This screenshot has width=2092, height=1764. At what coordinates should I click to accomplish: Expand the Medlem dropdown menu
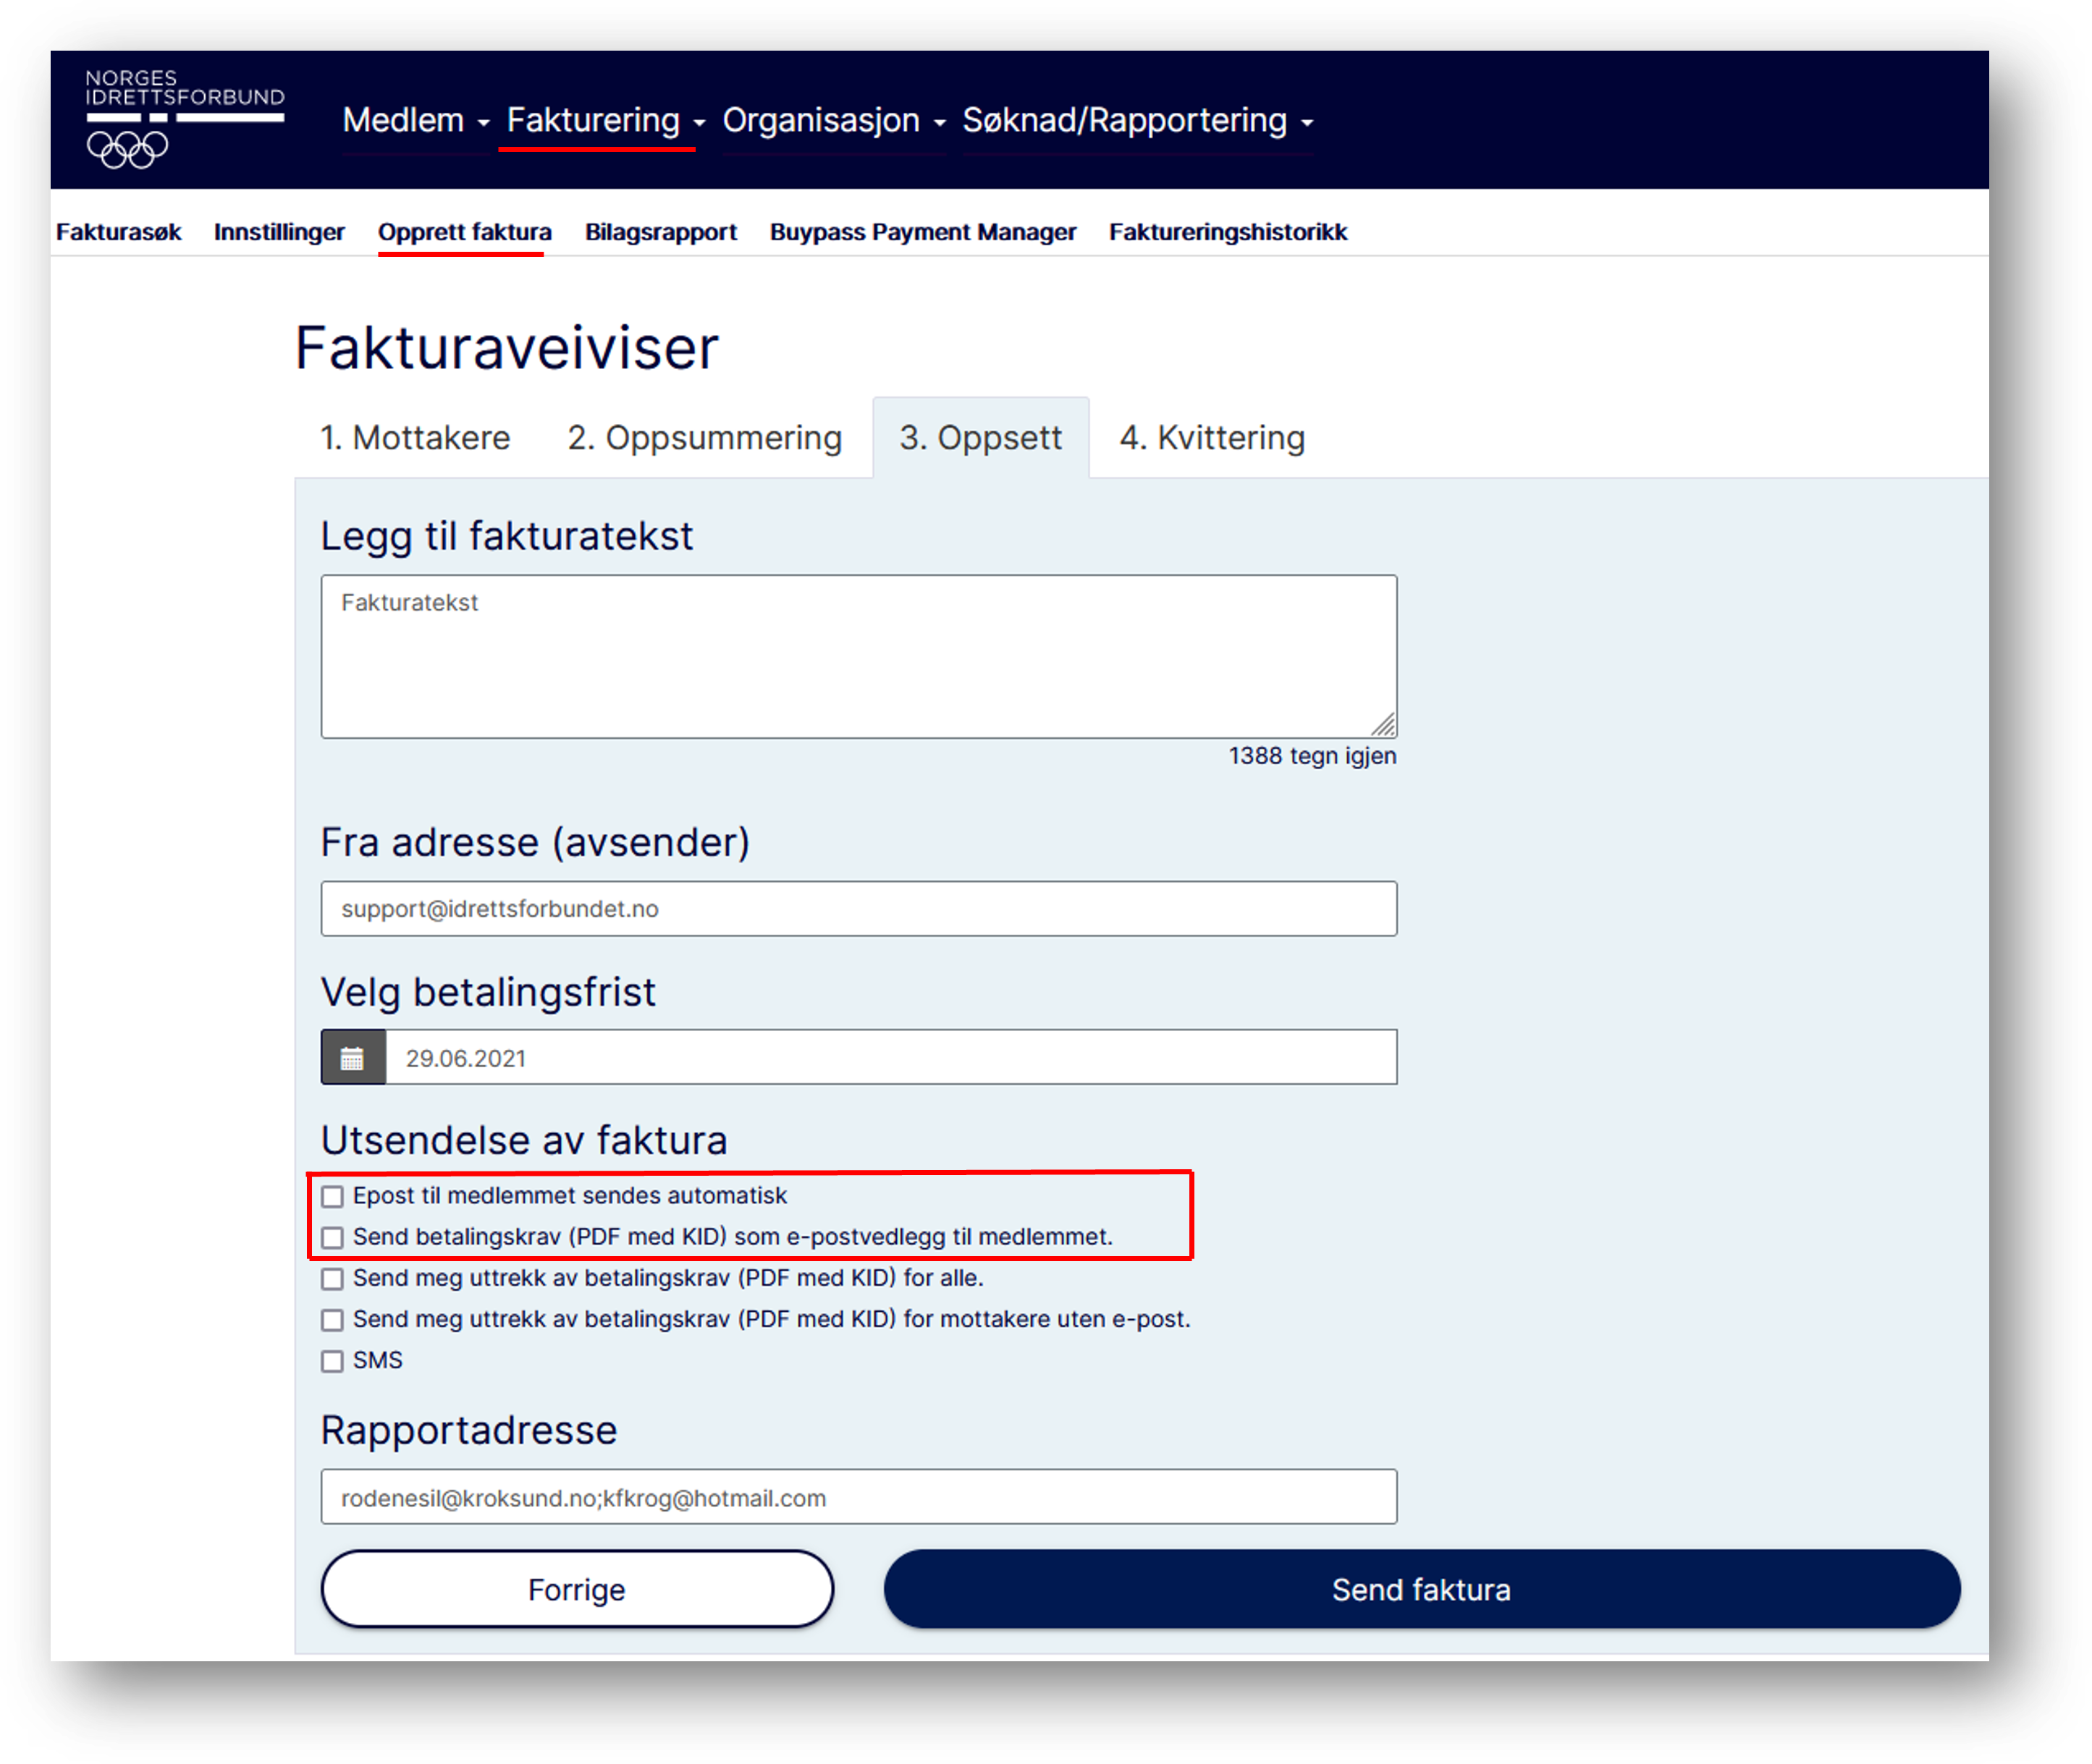pos(416,120)
